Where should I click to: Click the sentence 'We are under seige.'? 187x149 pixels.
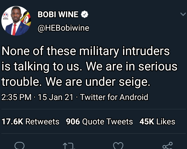tap(98, 82)
